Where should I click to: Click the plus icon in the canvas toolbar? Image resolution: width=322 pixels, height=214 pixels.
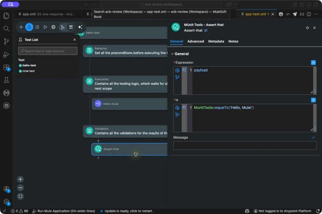21,27
